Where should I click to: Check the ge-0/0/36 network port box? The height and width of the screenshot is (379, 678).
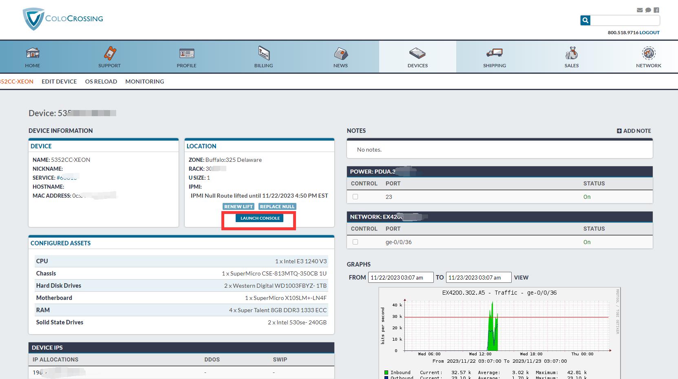pos(355,242)
